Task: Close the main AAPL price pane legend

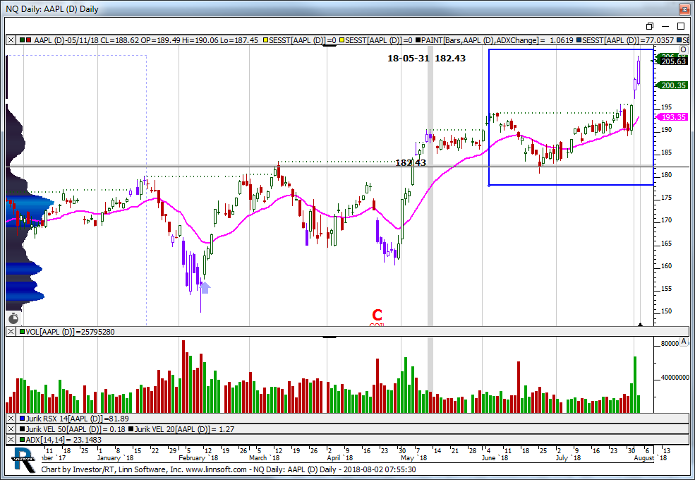Action: 11,40
